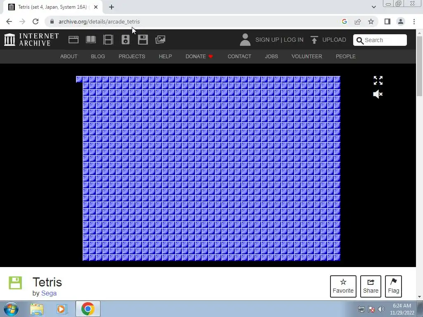The height and width of the screenshot is (317, 423).
Task: Open the Action Center flag icon
Action: [371, 309]
